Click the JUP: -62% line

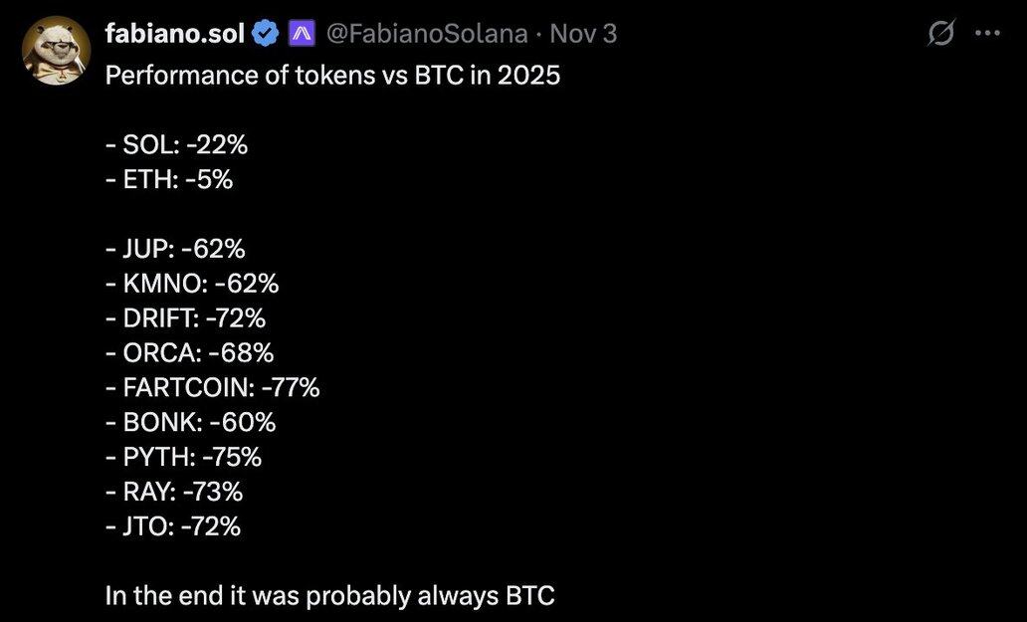click(x=175, y=250)
